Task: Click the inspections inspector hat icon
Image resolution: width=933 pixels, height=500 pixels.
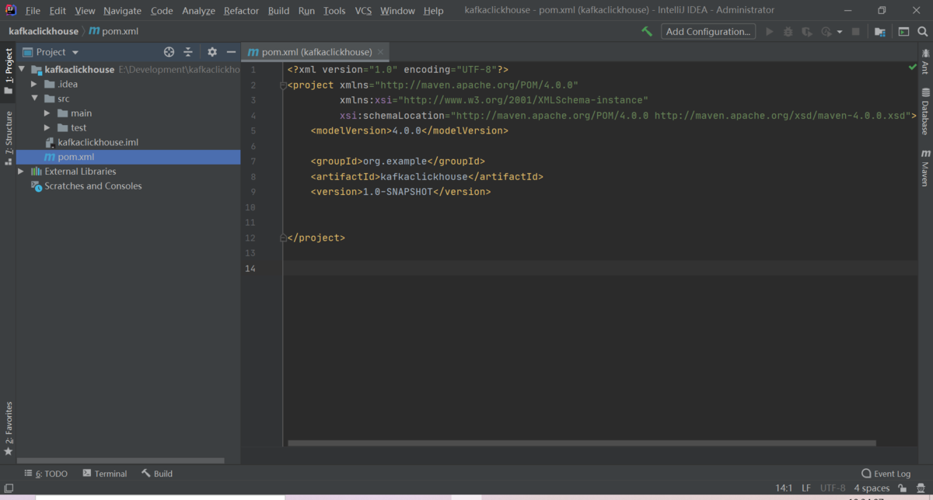Action: pyautogui.click(x=921, y=488)
